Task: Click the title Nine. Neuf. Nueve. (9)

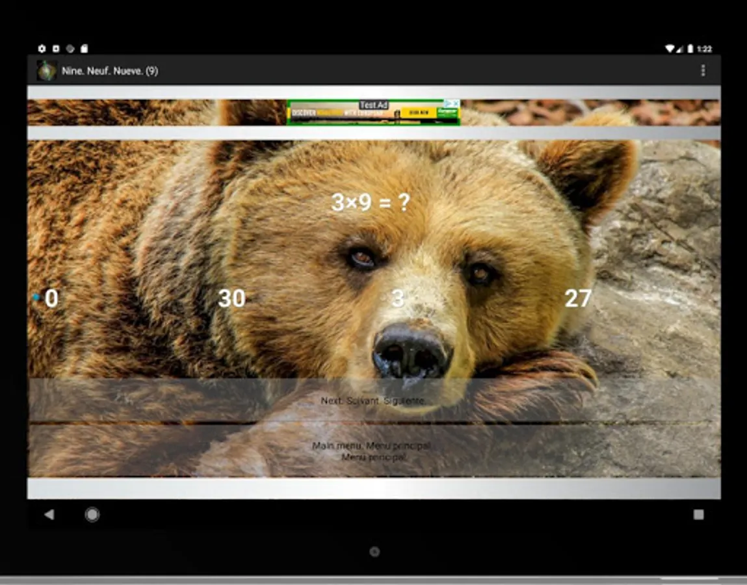Action: [110, 71]
